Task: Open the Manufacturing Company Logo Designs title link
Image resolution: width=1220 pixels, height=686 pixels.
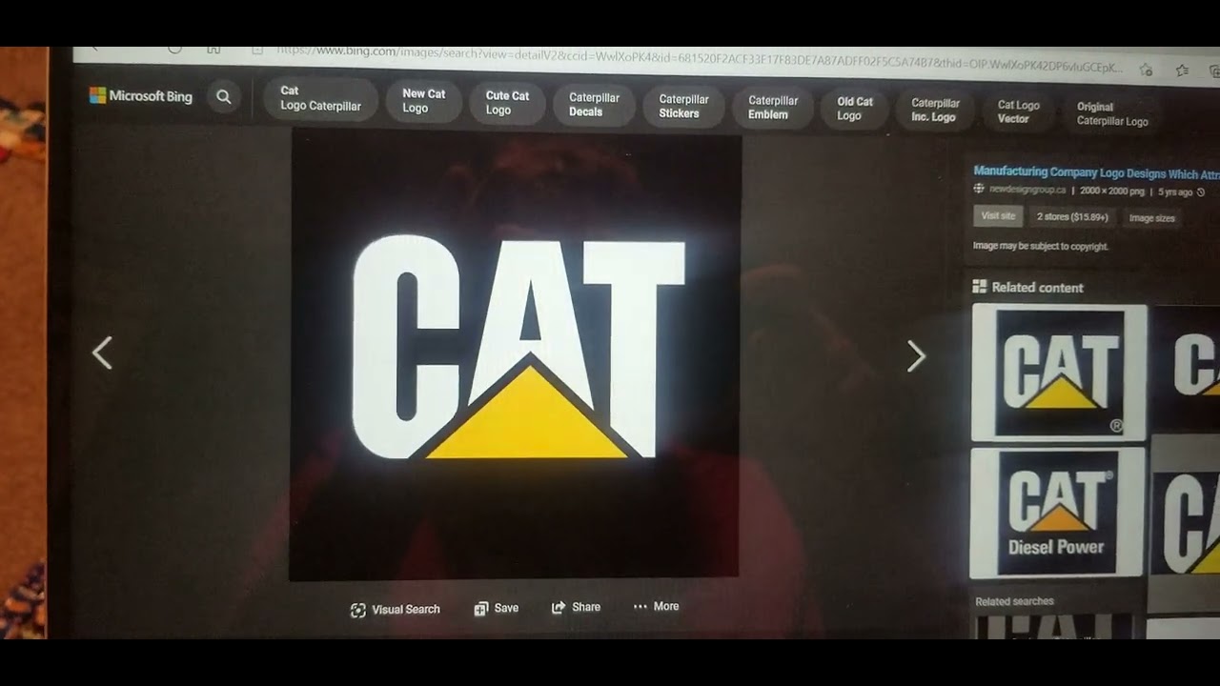Action: pos(1096,172)
